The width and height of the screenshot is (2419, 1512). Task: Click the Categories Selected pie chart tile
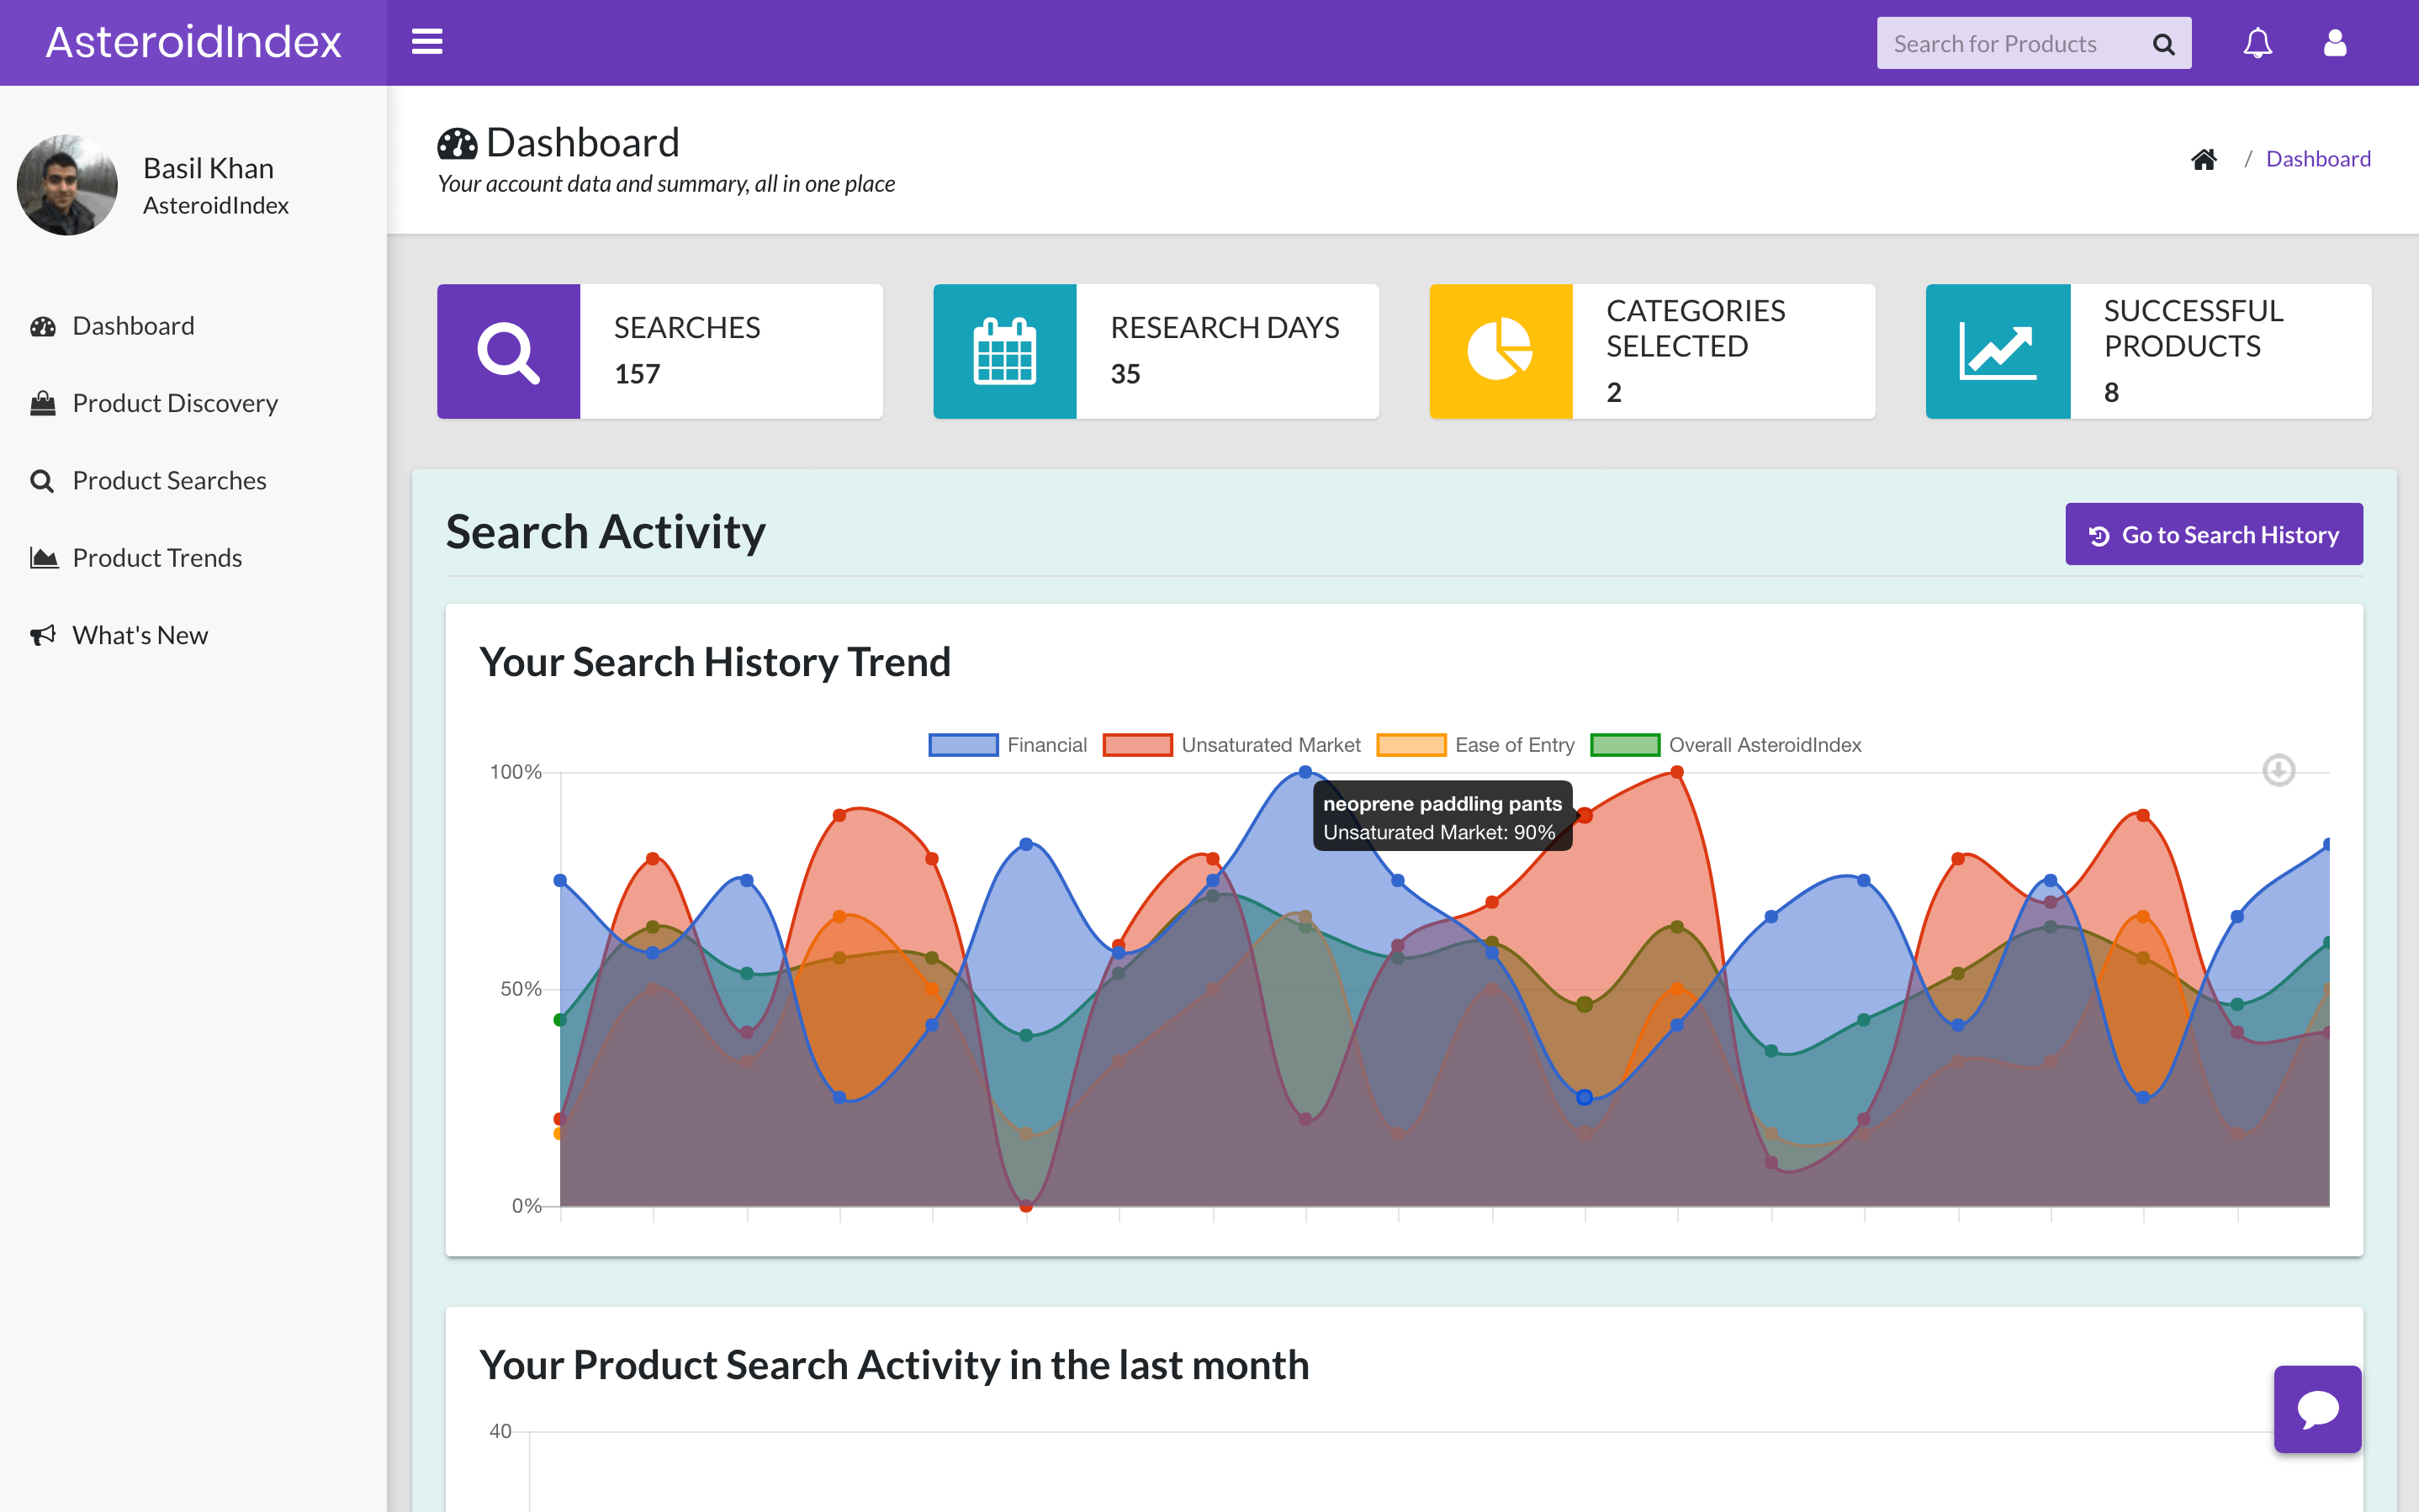(x=1501, y=351)
